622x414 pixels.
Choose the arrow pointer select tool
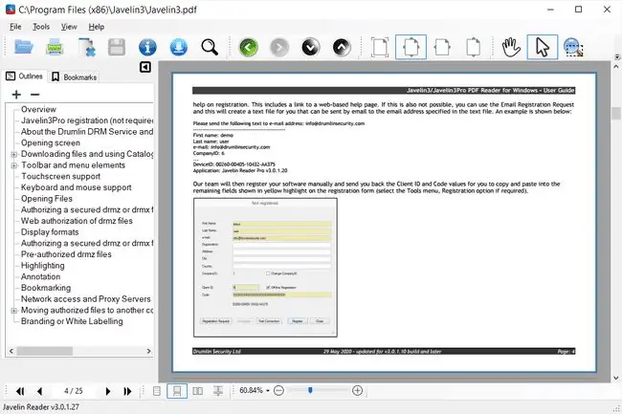coord(542,47)
